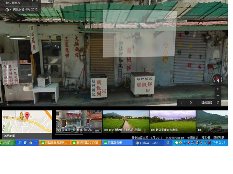Viewport: 233px width, 174px height.
Task: Click the 圖像拍攝日期:8月 2012 text
Action: [x=147, y=138]
